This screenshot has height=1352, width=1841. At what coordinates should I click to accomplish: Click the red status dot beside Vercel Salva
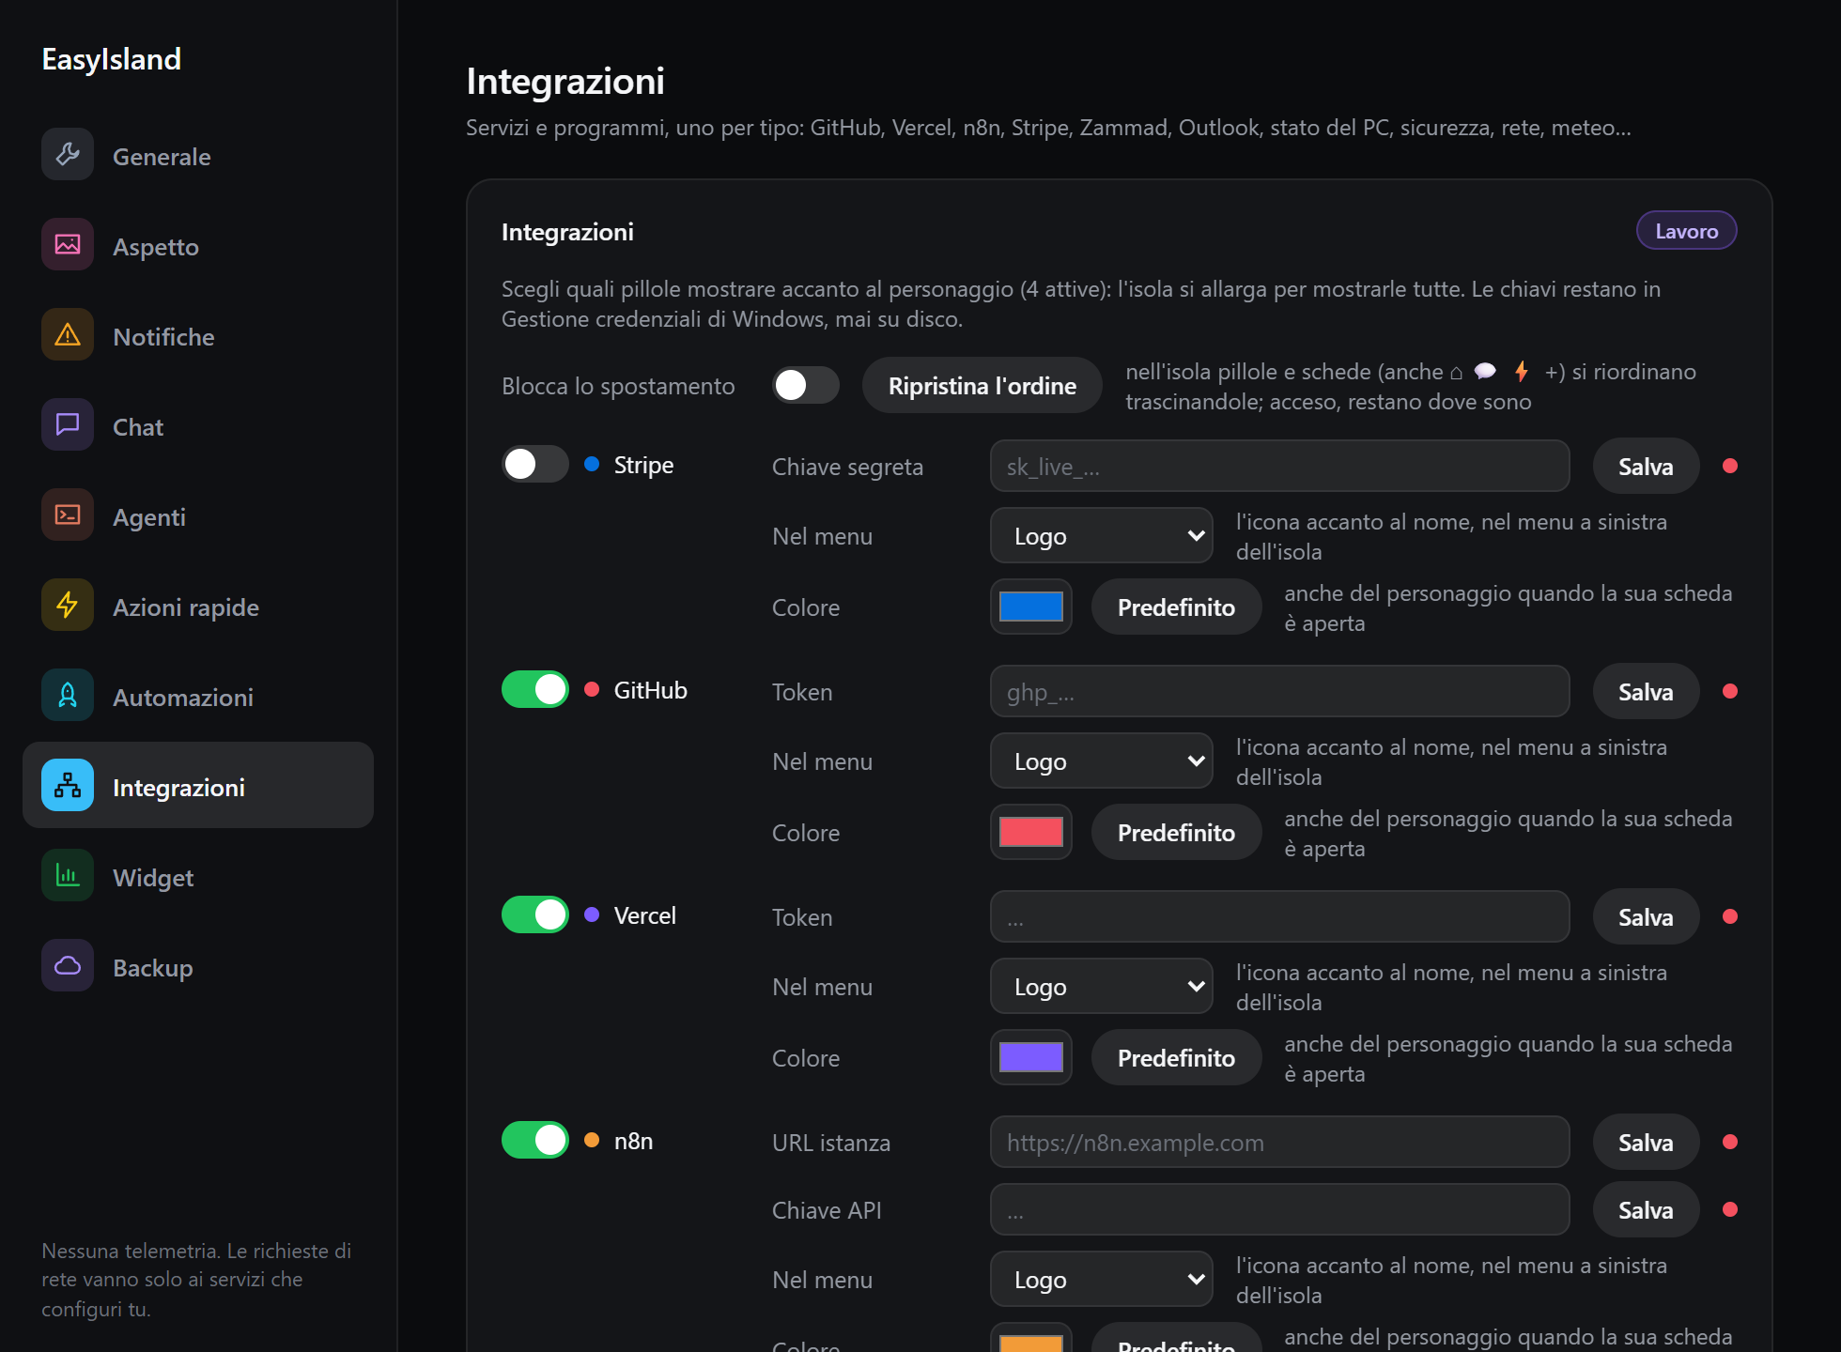(x=1730, y=916)
